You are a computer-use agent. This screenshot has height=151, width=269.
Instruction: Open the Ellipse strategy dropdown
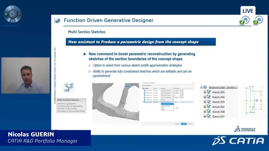coord(167,100)
